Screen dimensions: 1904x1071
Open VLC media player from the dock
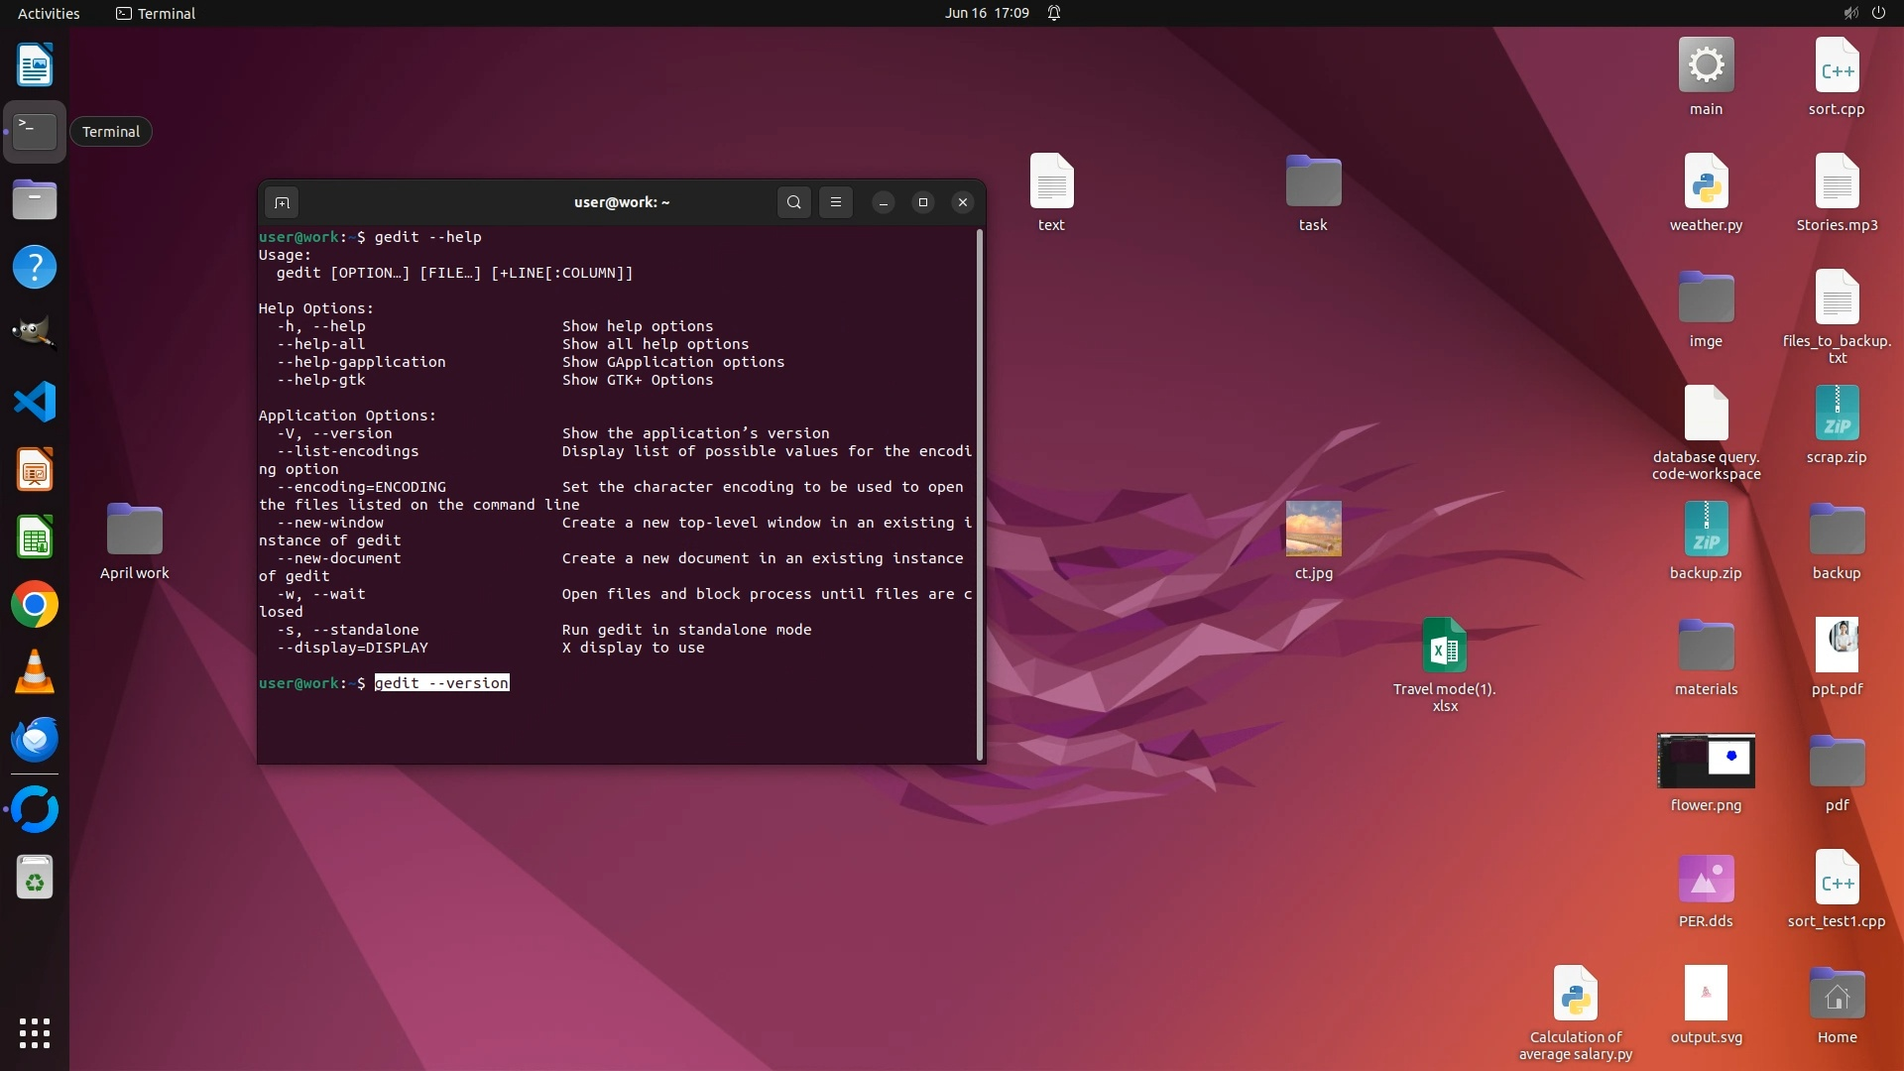35,672
